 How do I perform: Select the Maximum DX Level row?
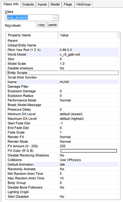[62, 119]
